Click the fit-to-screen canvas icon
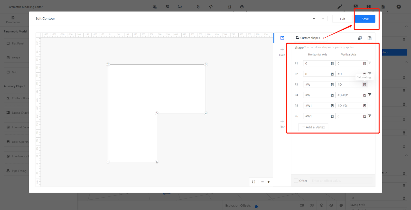Viewport: 411px width, 210px height. 254,182
